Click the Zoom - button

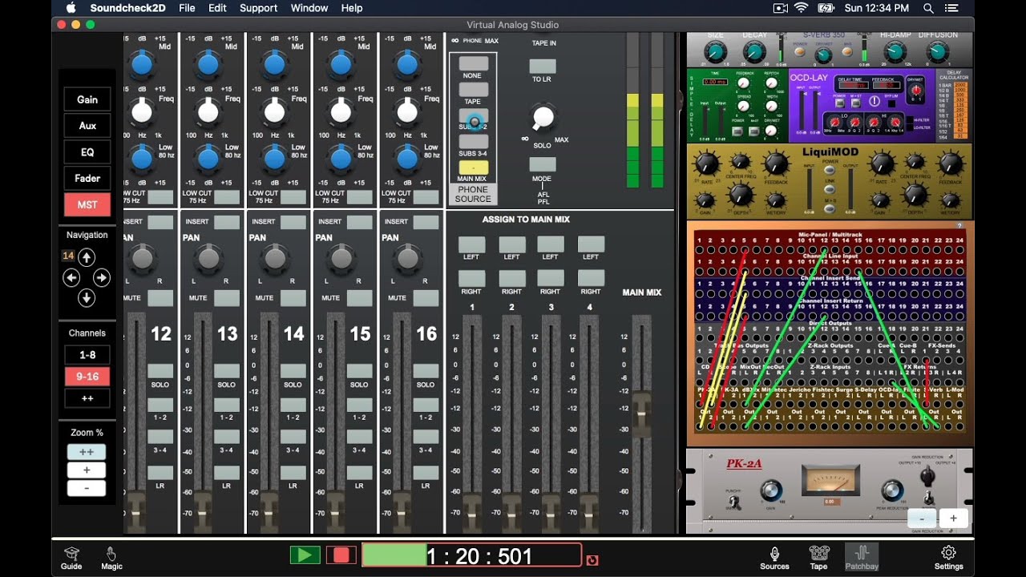pyautogui.click(x=87, y=488)
